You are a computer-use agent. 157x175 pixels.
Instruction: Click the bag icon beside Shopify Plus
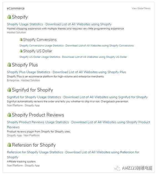(9, 65)
